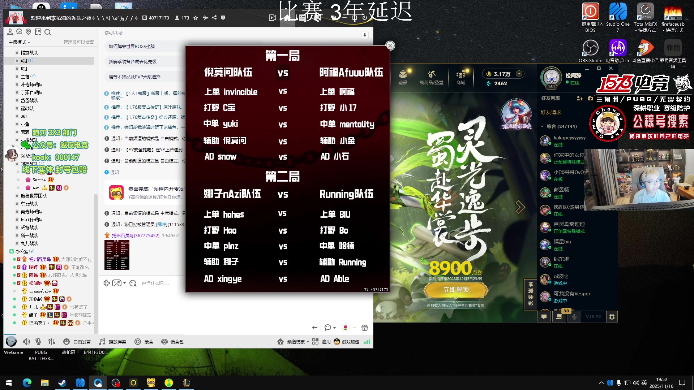Screen dimensions: 694x390
Task: Mute channel audio via the speaker icon
Action: [x=26, y=341]
